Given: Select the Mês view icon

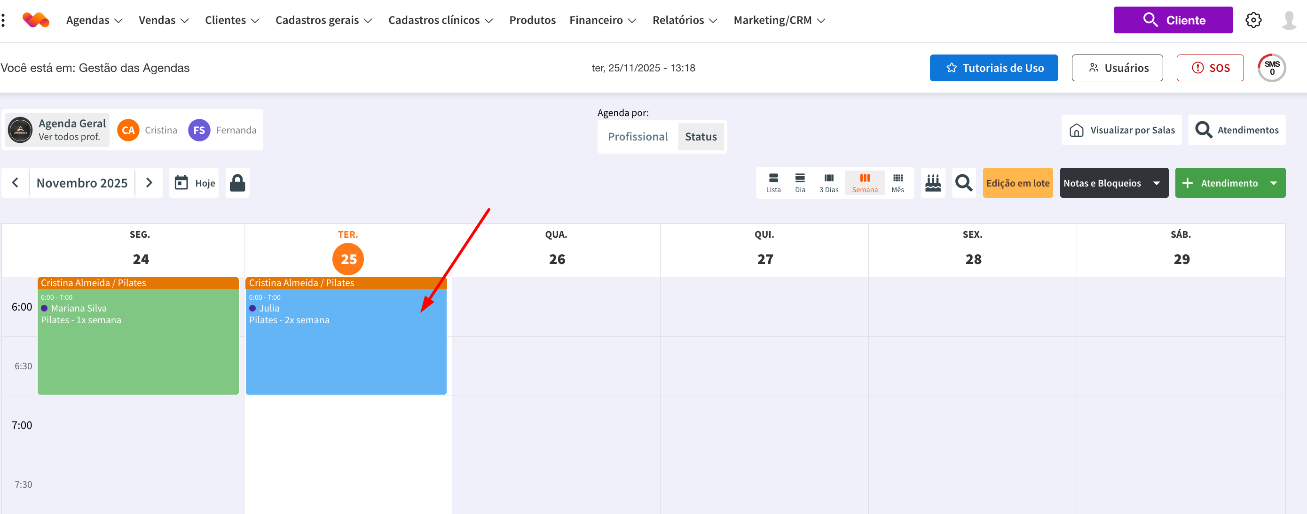Looking at the screenshot, I should coord(898,183).
